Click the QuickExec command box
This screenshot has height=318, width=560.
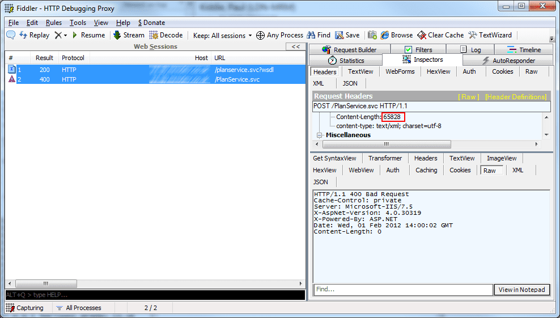point(155,295)
